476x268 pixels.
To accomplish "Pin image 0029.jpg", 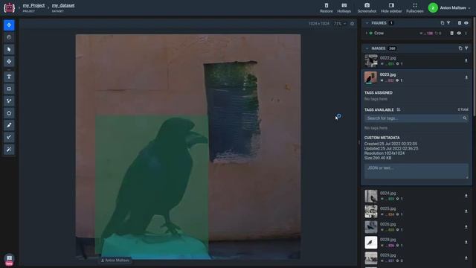I will coord(466,258).
